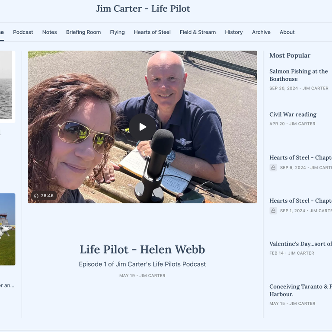
Task: Go to the Briefing Room section
Action: click(x=83, y=32)
